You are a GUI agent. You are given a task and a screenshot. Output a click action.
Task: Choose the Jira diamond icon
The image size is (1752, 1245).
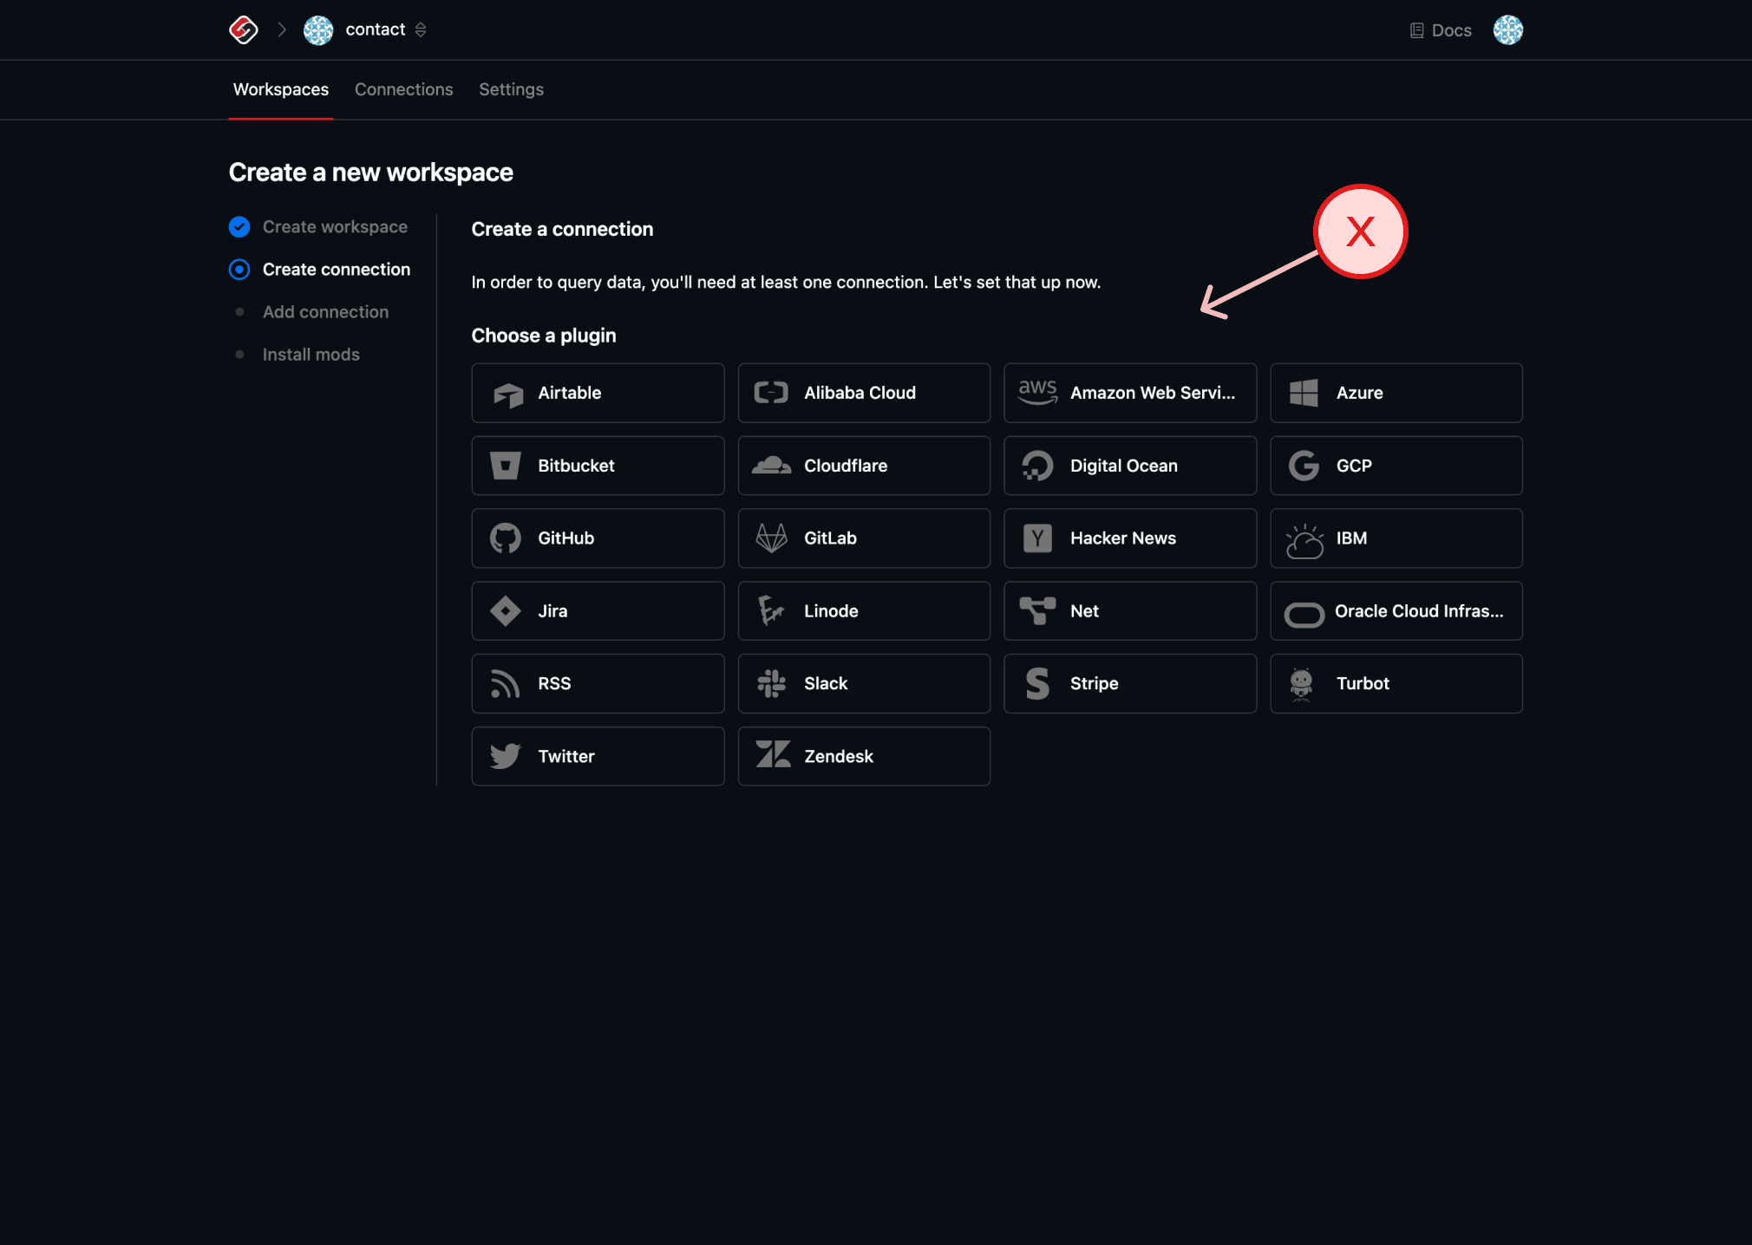click(506, 611)
